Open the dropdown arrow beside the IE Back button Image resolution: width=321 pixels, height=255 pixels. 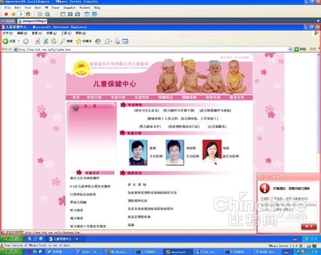(19, 41)
